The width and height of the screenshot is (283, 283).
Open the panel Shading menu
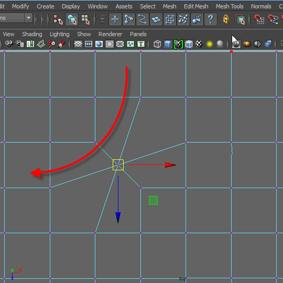32,34
